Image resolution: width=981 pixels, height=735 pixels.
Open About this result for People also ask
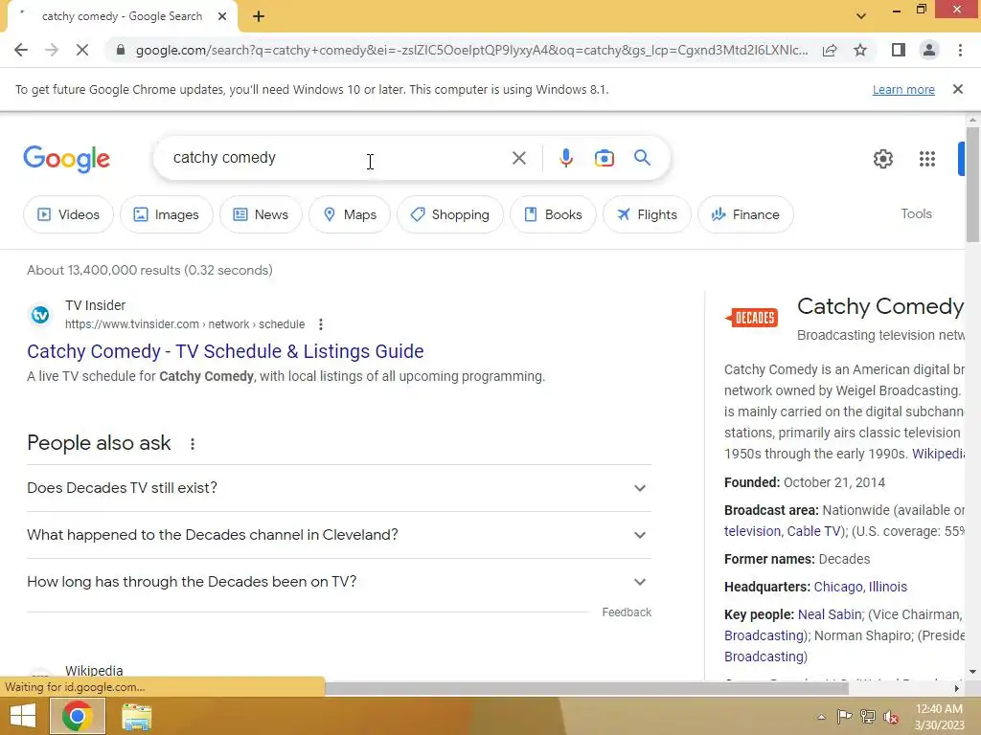pyautogui.click(x=193, y=444)
